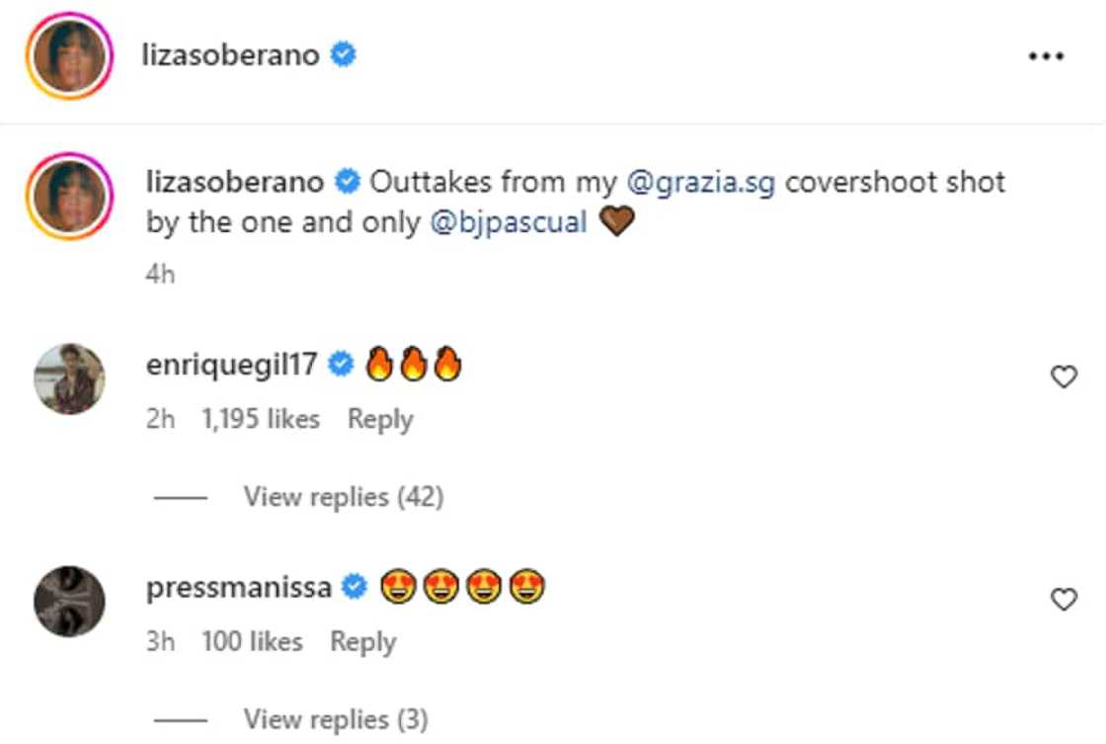Open pressmanissa's profile picture
The width and height of the screenshot is (1106, 744).
click(69, 601)
